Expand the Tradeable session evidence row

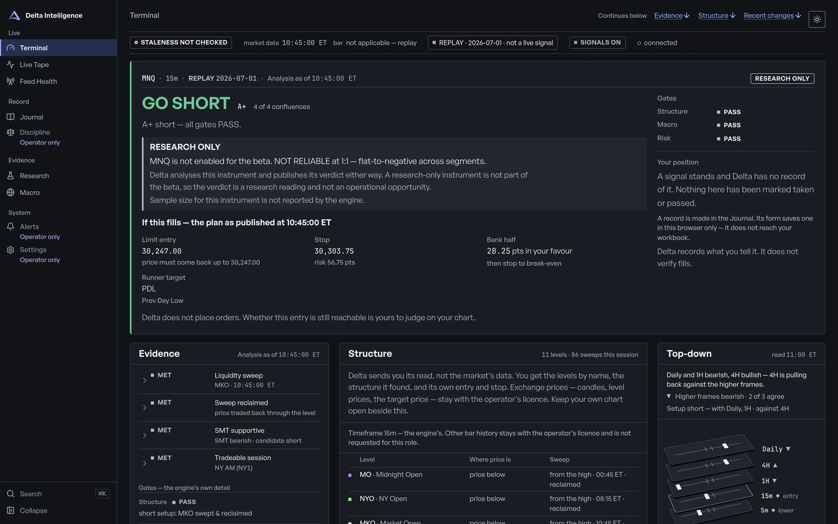point(229,463)
